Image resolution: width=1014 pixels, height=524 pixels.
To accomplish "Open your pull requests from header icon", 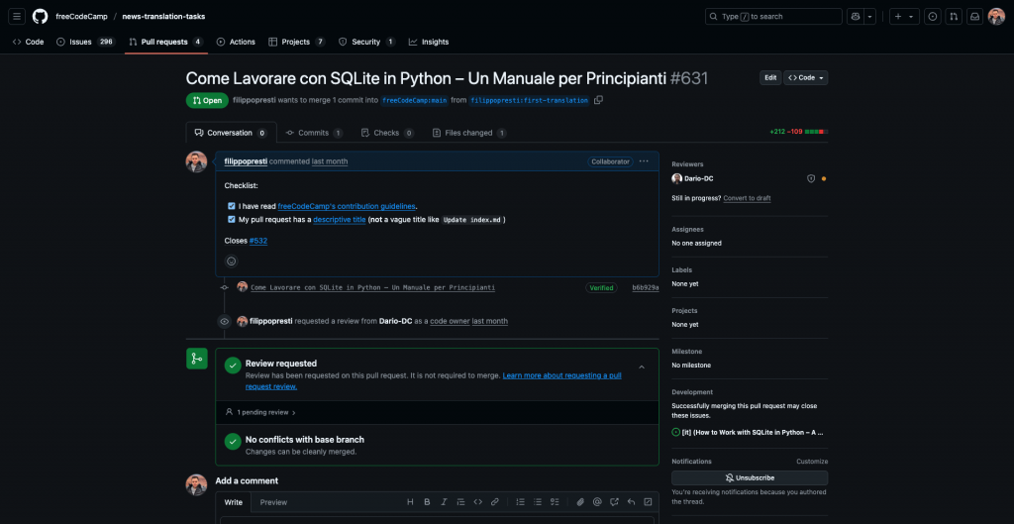I will click(x=954, y=16).
